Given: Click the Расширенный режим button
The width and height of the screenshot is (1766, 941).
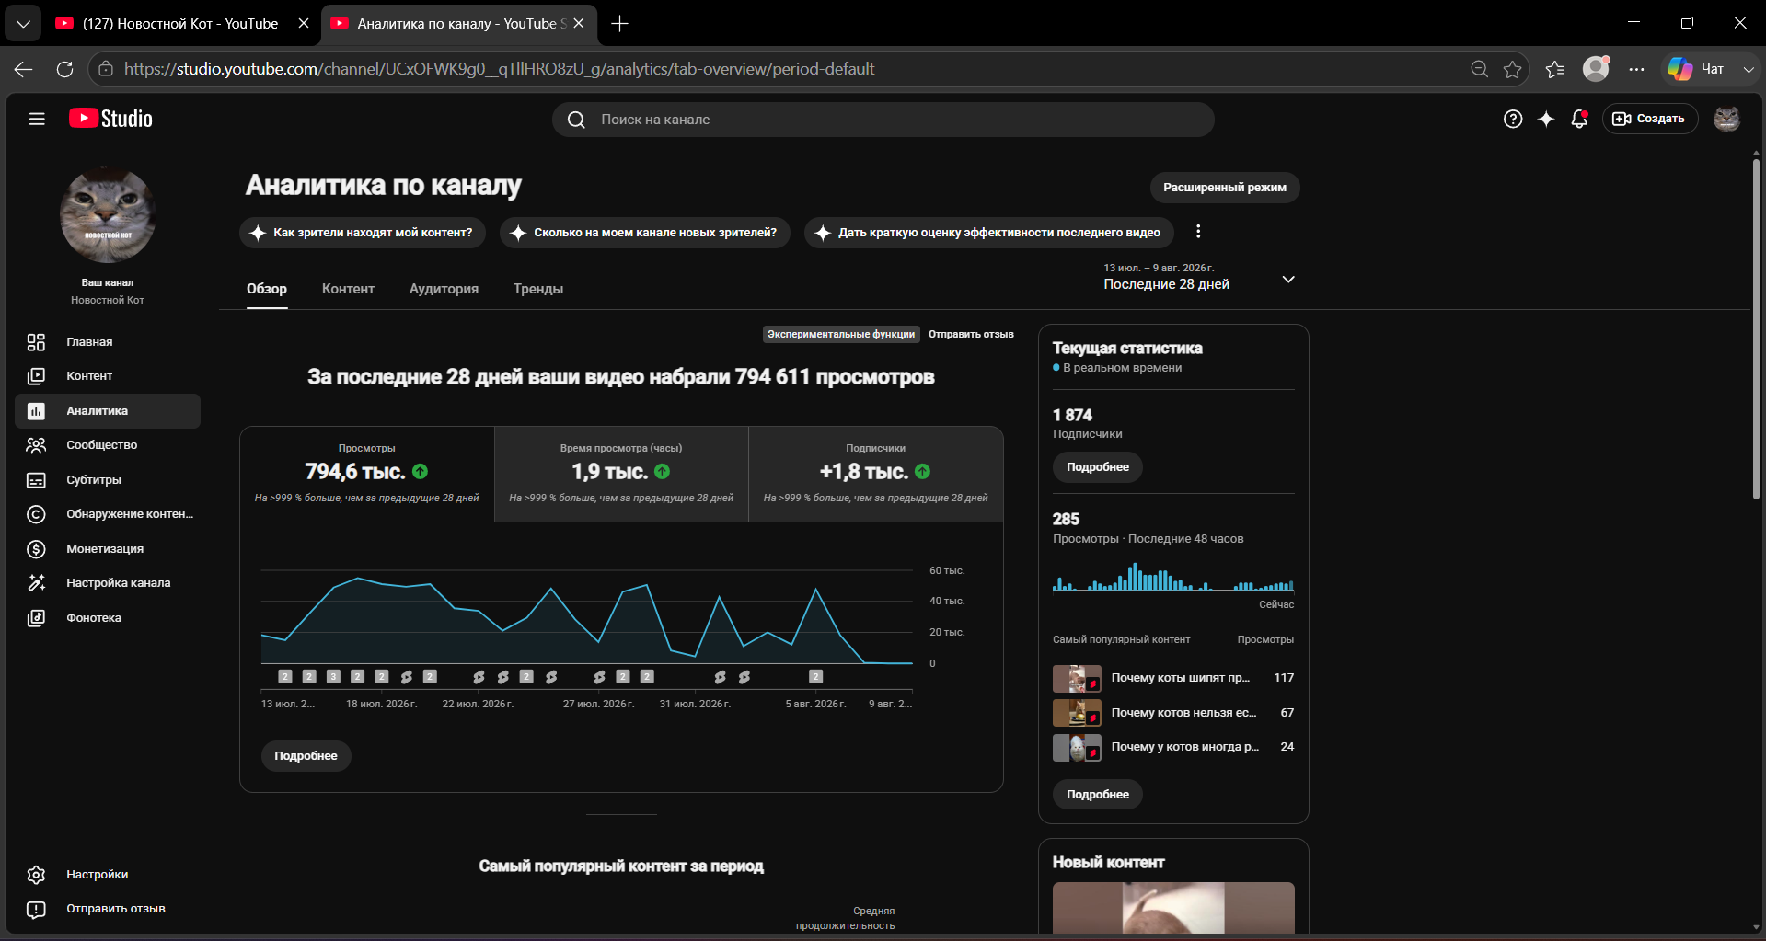Looking at the screenshot, I should tap(1225, 188).
